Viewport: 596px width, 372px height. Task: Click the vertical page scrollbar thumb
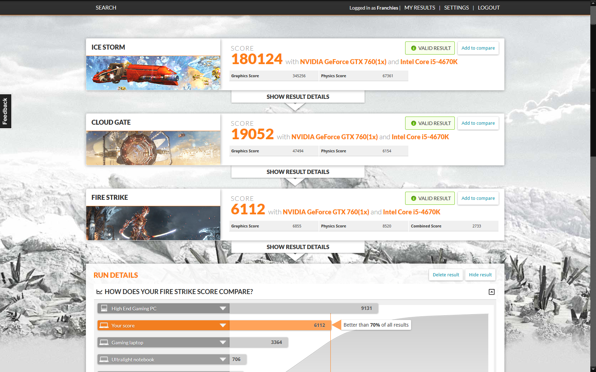tap(593, 90)
